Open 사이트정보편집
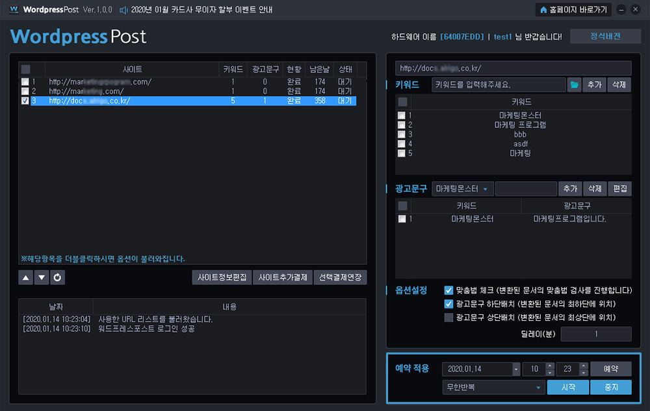Viewport: 650px width, 411px height. [x=222, y=277]
